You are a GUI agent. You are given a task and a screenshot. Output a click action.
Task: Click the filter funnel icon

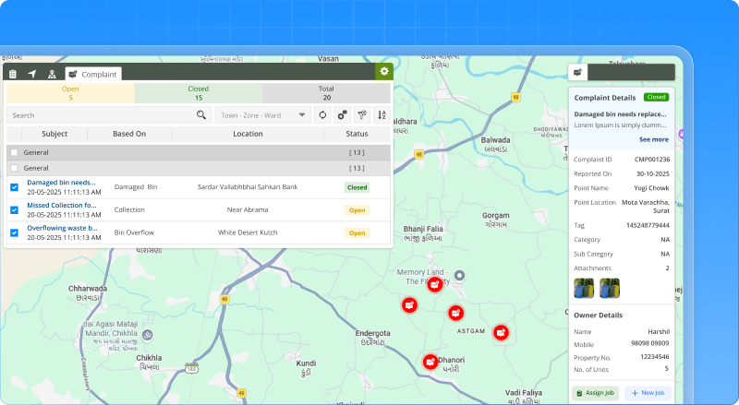(x=361, y=115)
